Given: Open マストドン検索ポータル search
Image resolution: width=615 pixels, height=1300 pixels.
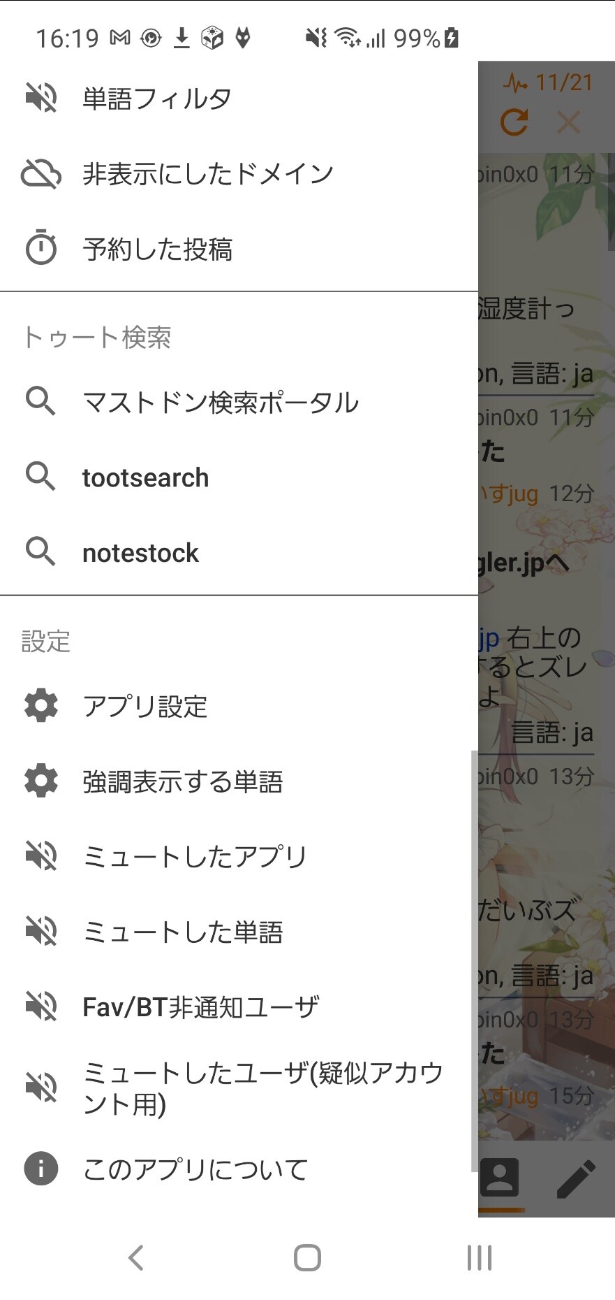Looking at the screenshot, I should coord(220,403).
